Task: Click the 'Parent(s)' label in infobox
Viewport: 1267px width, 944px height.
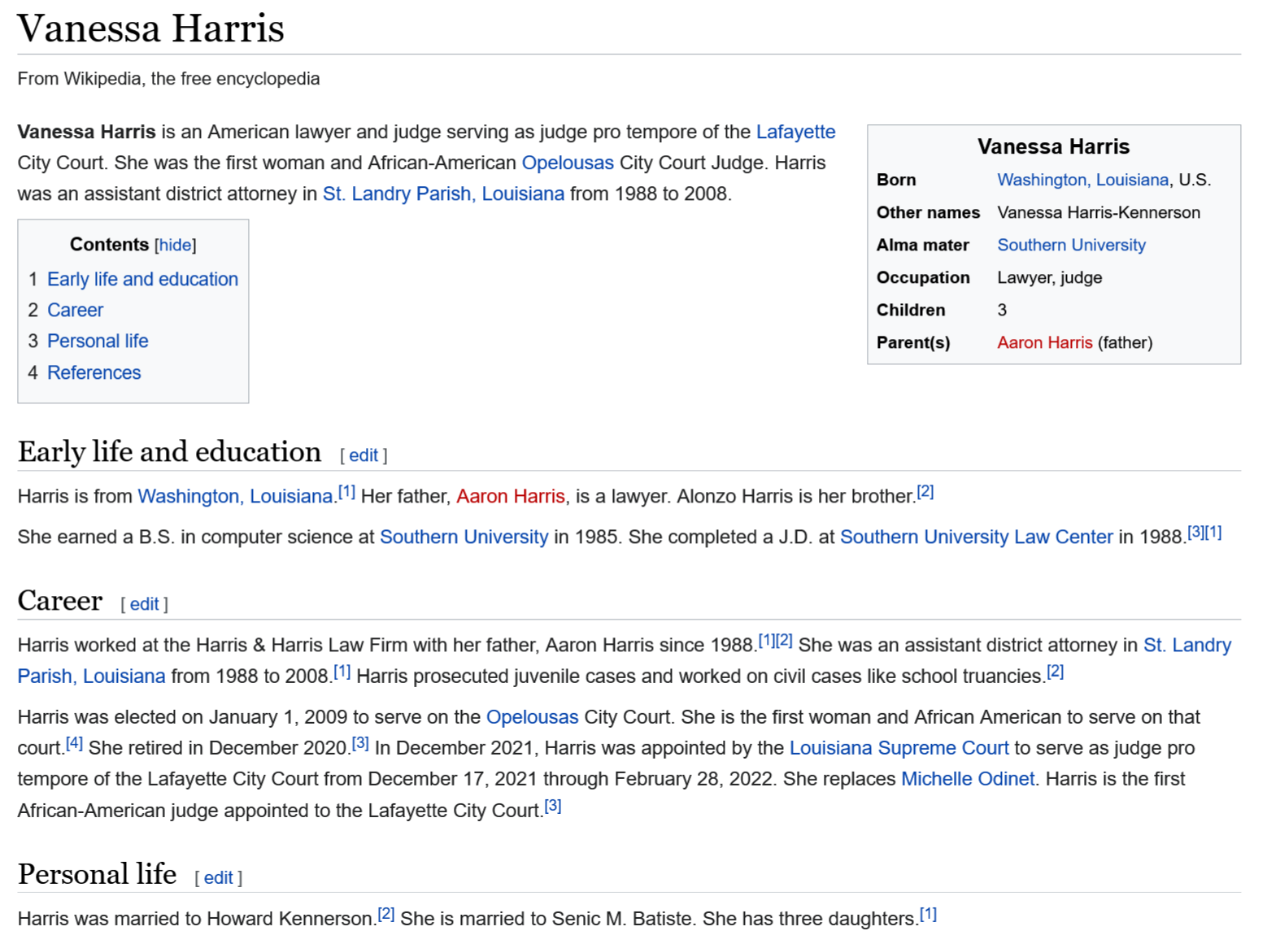Action: (x=912, y=342)
